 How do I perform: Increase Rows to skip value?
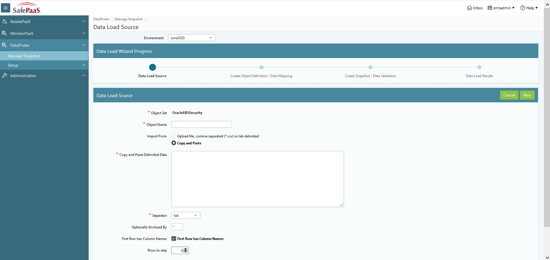click(185, 249)
